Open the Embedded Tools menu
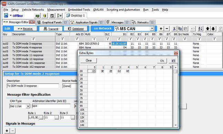223x134 pixels. point(79,10)
